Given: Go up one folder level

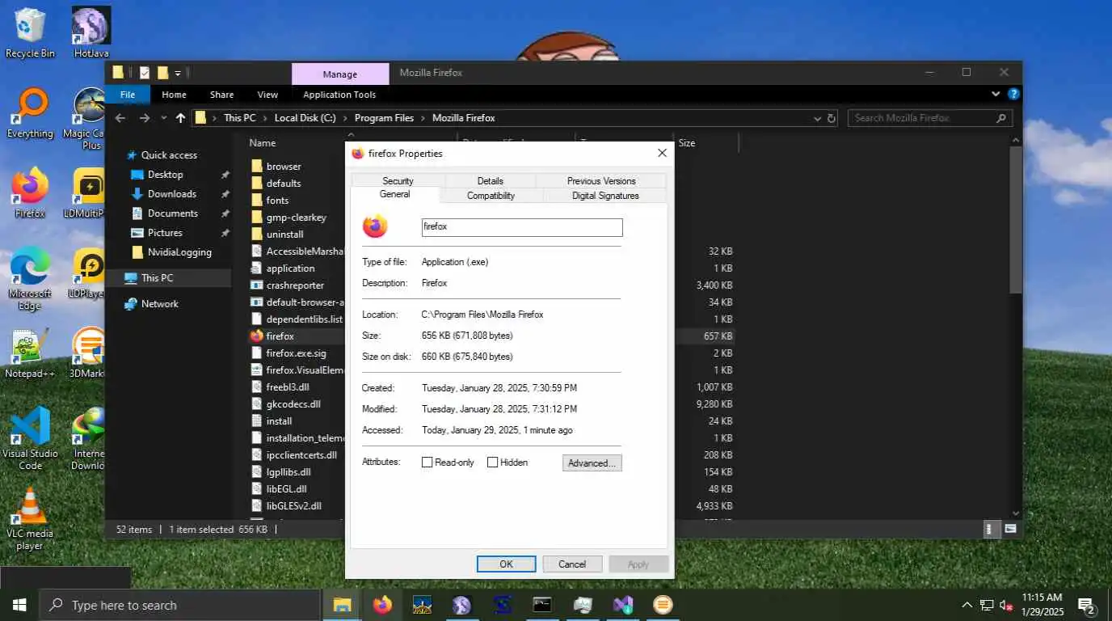Looking at the screenshot, I should click(180, 118).
